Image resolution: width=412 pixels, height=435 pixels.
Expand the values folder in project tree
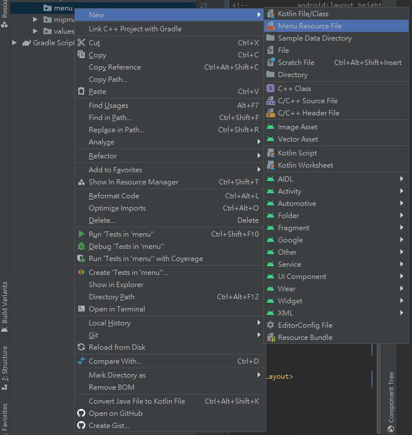tap(35, 31)
